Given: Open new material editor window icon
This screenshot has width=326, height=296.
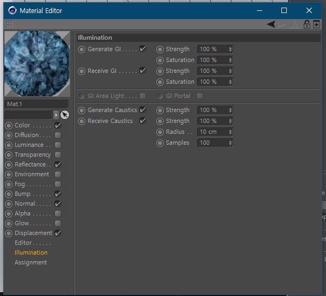Looking at the screenshot, I should click(x=316, y=24).
